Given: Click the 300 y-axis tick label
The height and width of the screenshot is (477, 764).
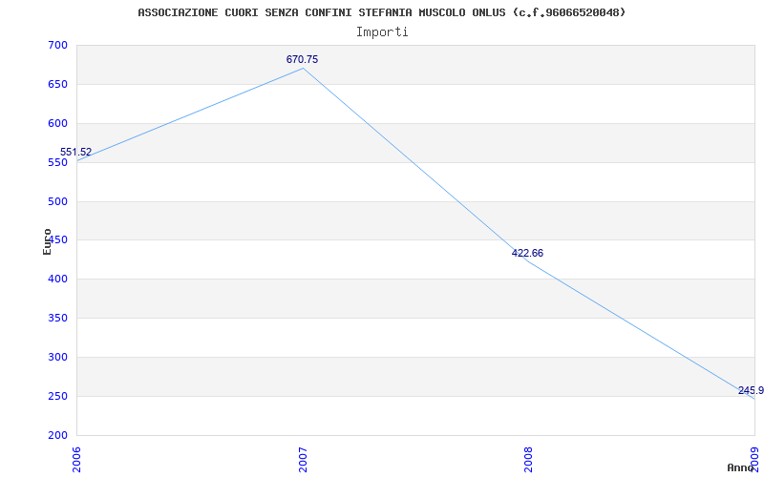Looking at the screenshot, I should (x=57, y=357).
